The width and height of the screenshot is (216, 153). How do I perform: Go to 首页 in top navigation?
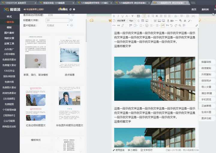pyautogui.click(x=194, y=9)
